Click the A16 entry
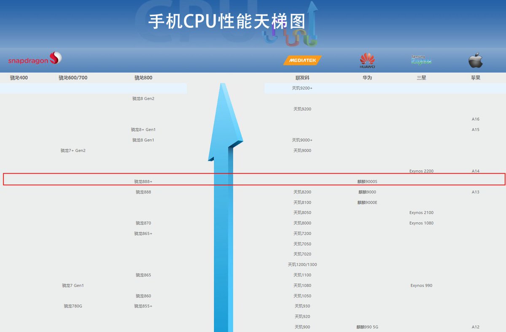Screen dimensions: 506x332 point(476,120)
